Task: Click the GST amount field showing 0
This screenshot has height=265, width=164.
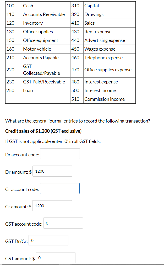Action: click(x=55, y=258)
